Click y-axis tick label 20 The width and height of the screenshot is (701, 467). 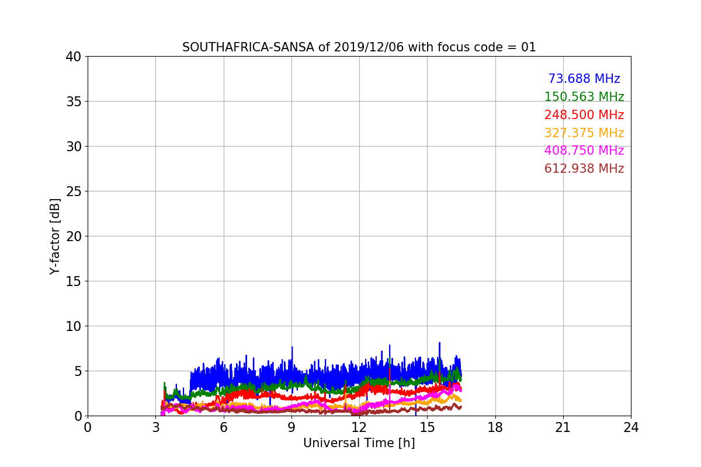(74, 236)
